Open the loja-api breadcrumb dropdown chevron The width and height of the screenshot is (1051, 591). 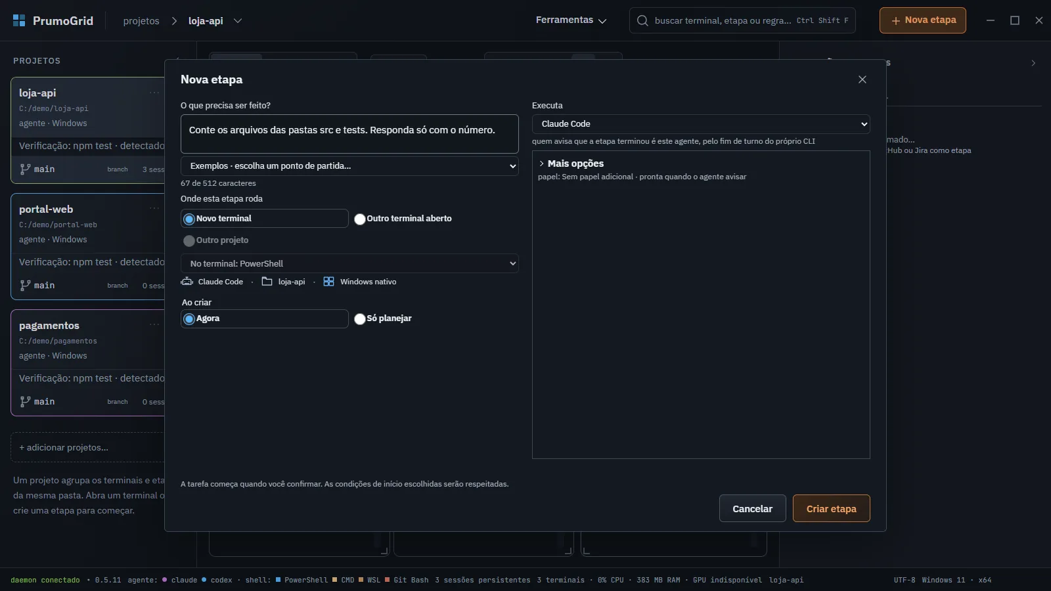click(x=238, y=20)
